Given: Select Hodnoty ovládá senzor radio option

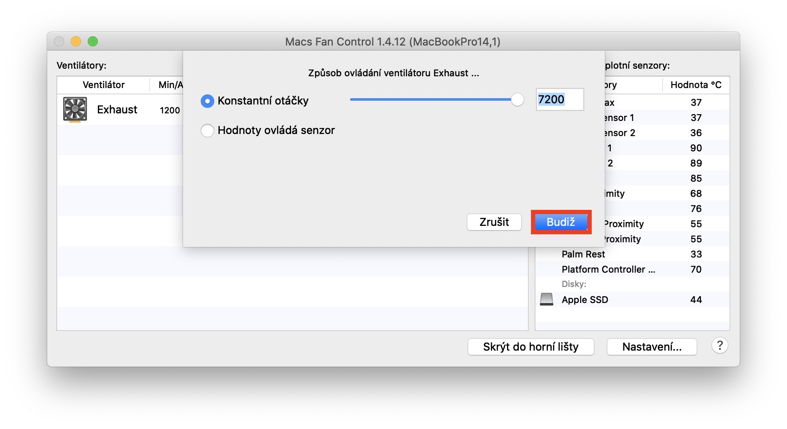Looking at the screenshot, I should click(x=208, y=131).
